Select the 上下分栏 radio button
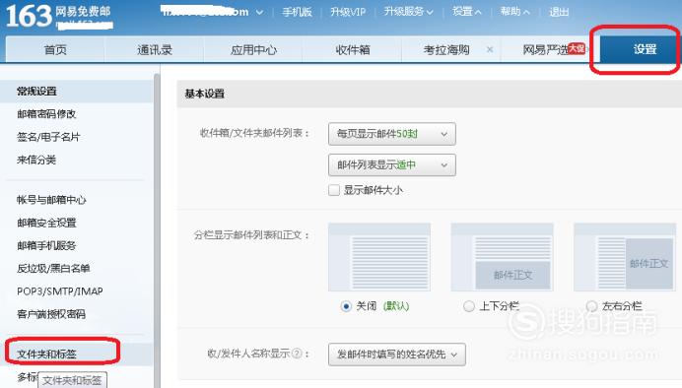 469,306
